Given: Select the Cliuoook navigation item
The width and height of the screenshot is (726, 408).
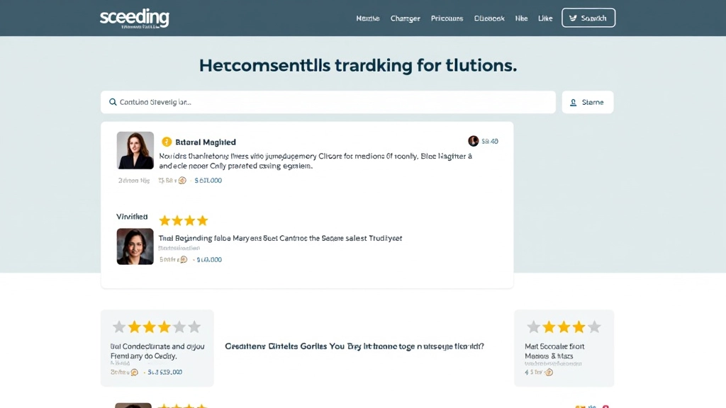Looking at the screenshot, I should point(489,18).
